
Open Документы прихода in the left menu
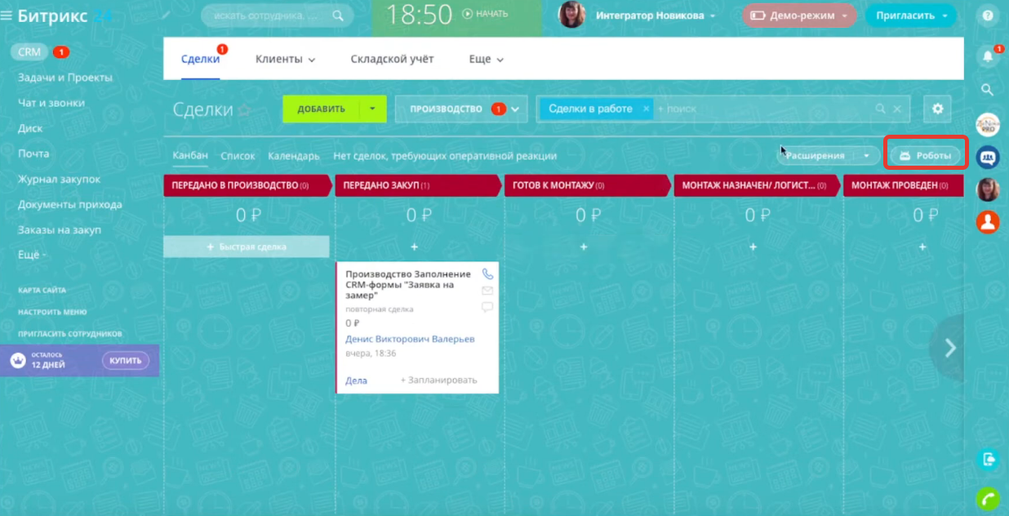point(70,204)
